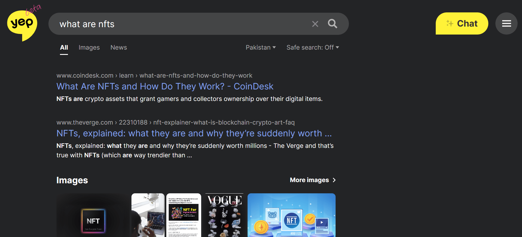Click the magnifying glass search icon
This screenshot has height=237, width=522.
pos(332,24)
